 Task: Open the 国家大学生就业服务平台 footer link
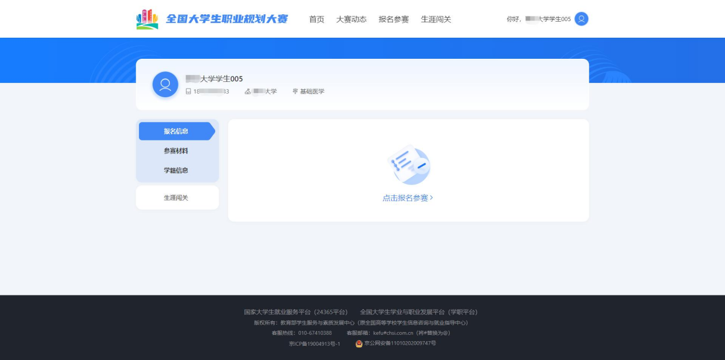click(296, 312)
